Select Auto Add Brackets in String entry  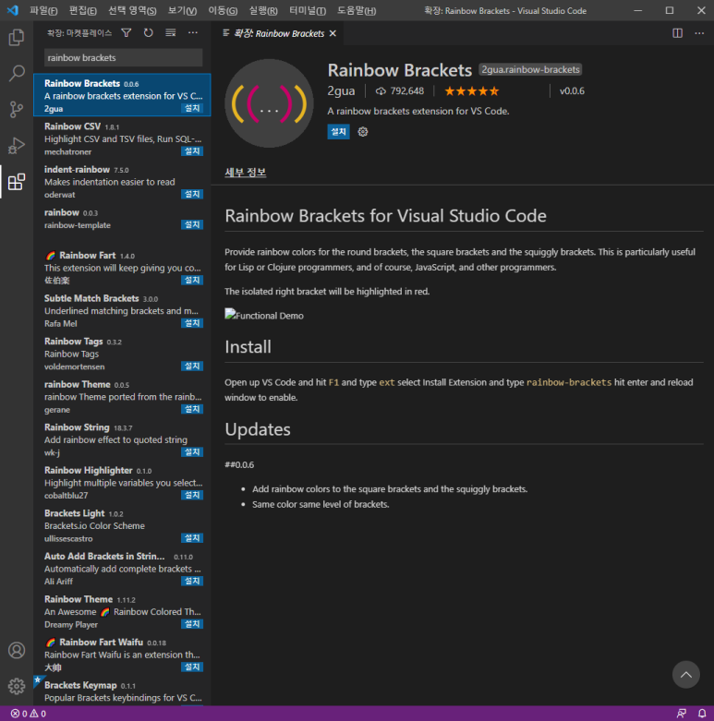tap(122, 569)
